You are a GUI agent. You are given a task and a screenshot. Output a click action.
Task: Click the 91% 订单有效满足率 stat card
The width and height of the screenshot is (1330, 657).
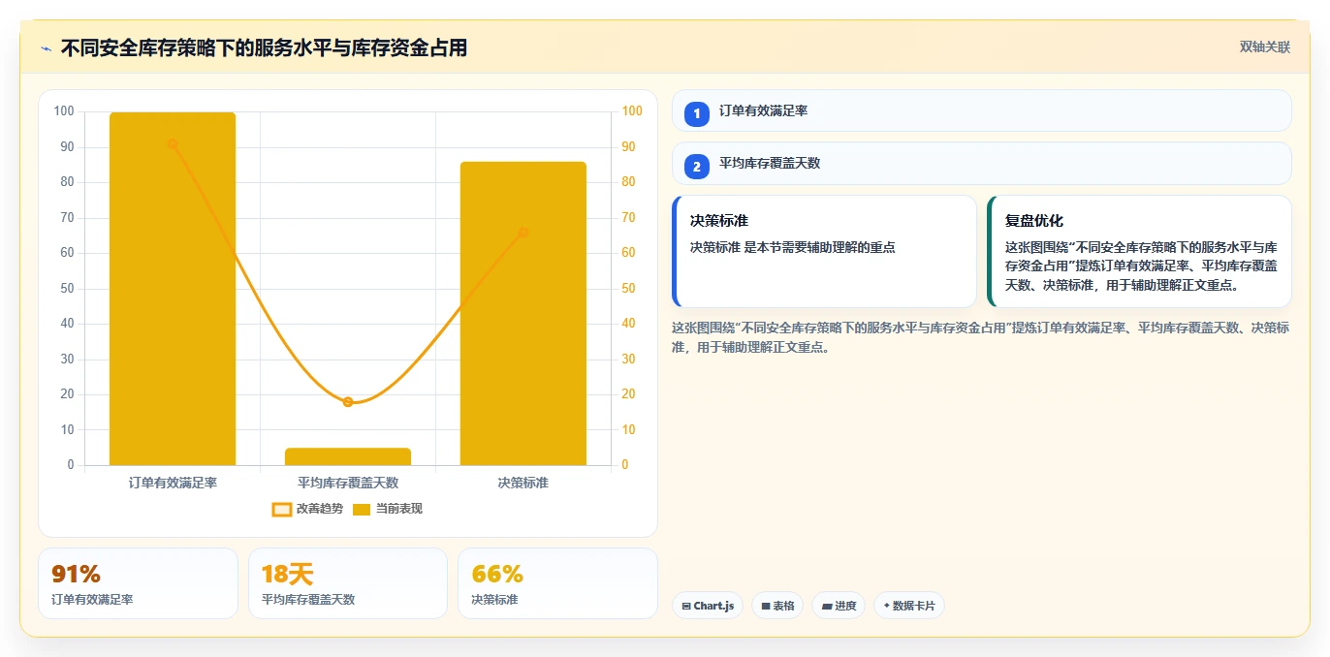coord(138,583)
